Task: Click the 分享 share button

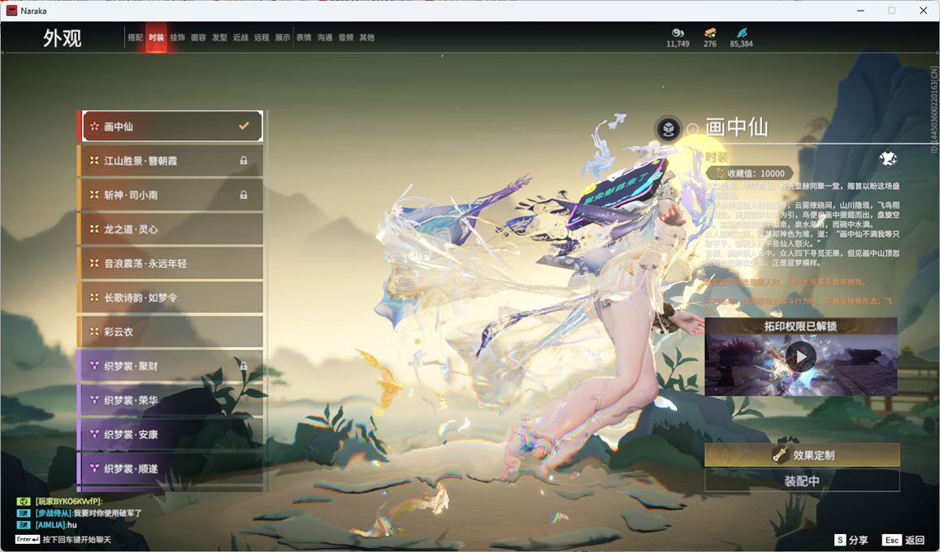Action: pos(851,540)
